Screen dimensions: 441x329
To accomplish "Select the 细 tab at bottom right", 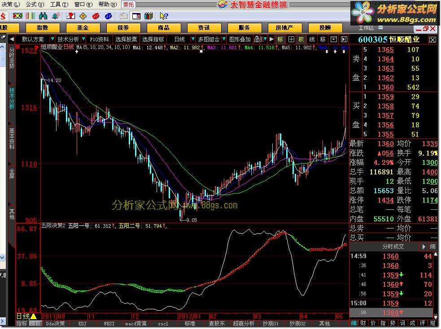I will [x=354, y=323].
